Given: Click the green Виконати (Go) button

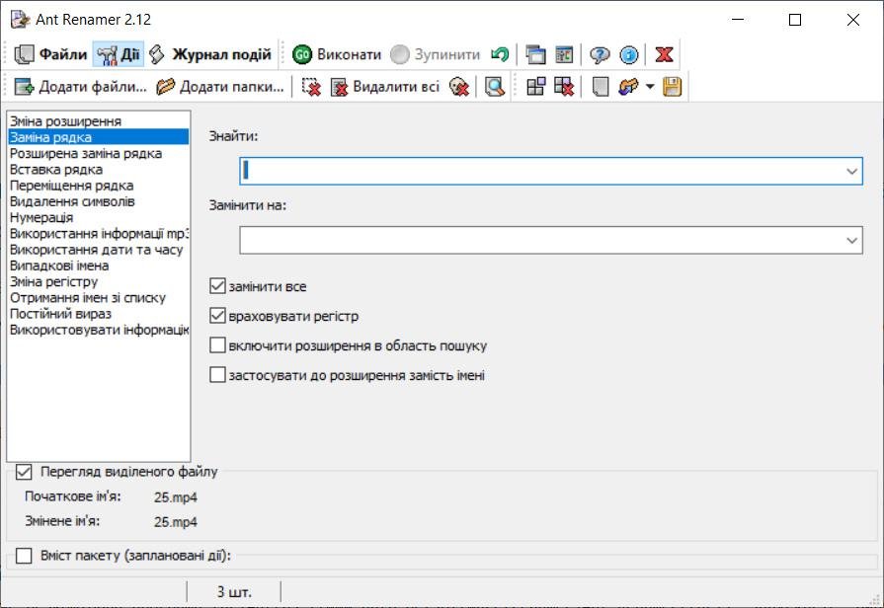Looking at the screenshot, I should [337, 54].
